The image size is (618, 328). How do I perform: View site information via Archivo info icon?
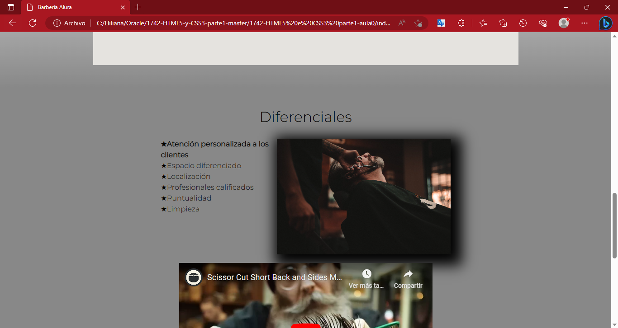point(57,23)
